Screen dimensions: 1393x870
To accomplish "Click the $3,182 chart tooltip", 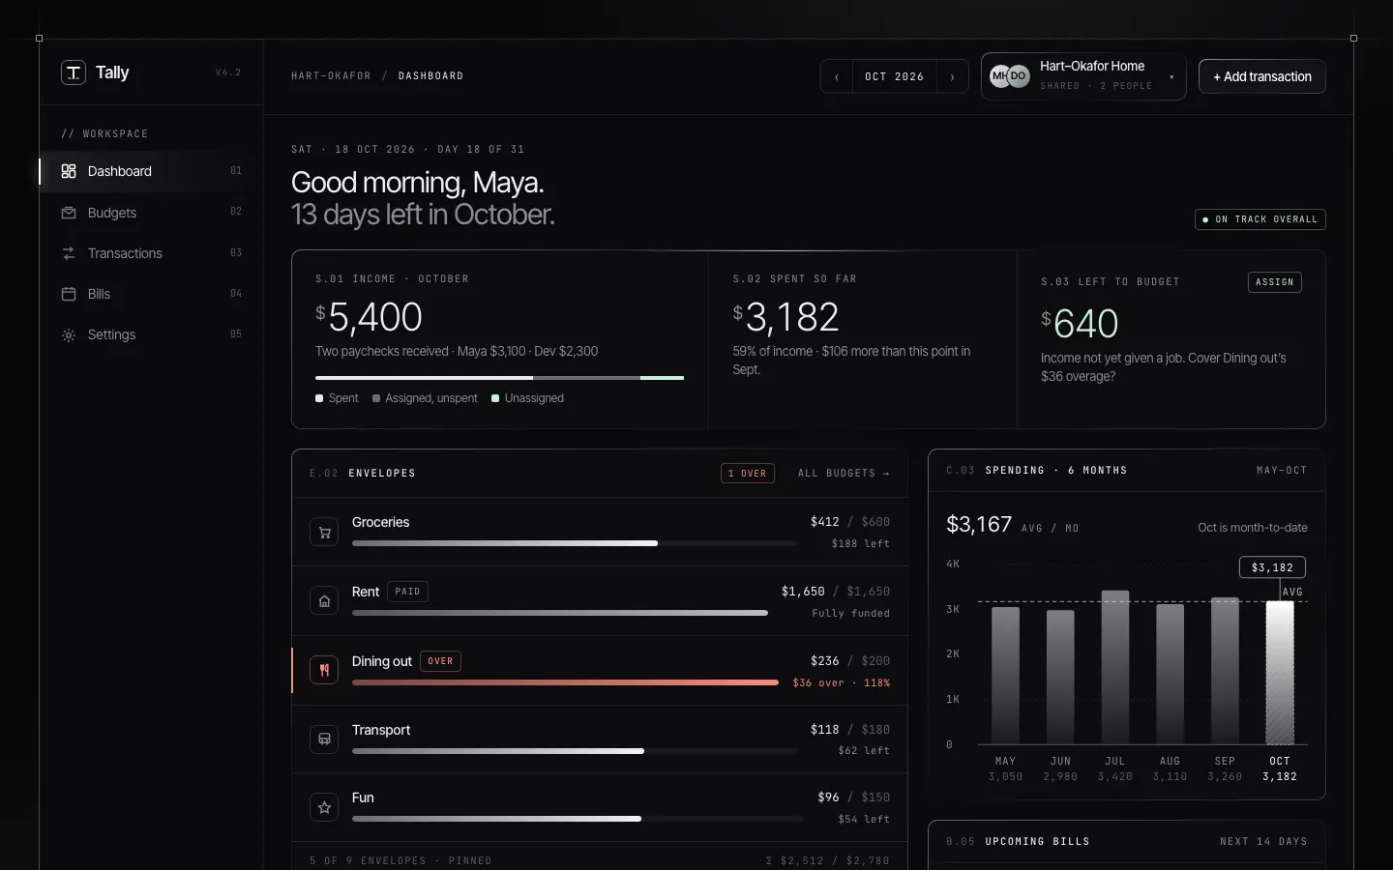I will 1272,567.
